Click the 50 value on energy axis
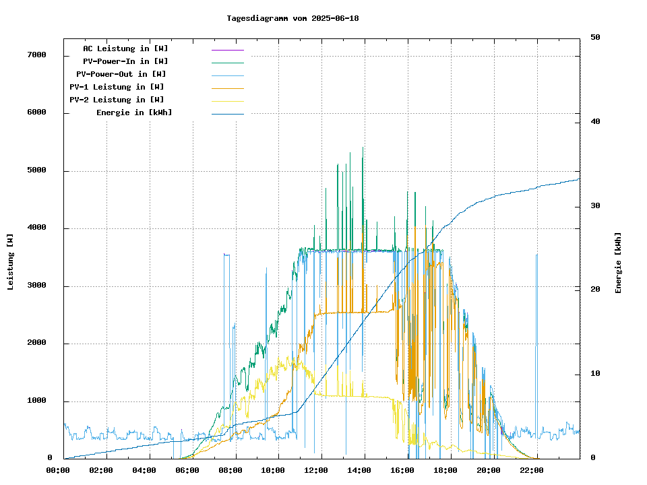Viewport: 647px width, 485px height. pos(596,38)
